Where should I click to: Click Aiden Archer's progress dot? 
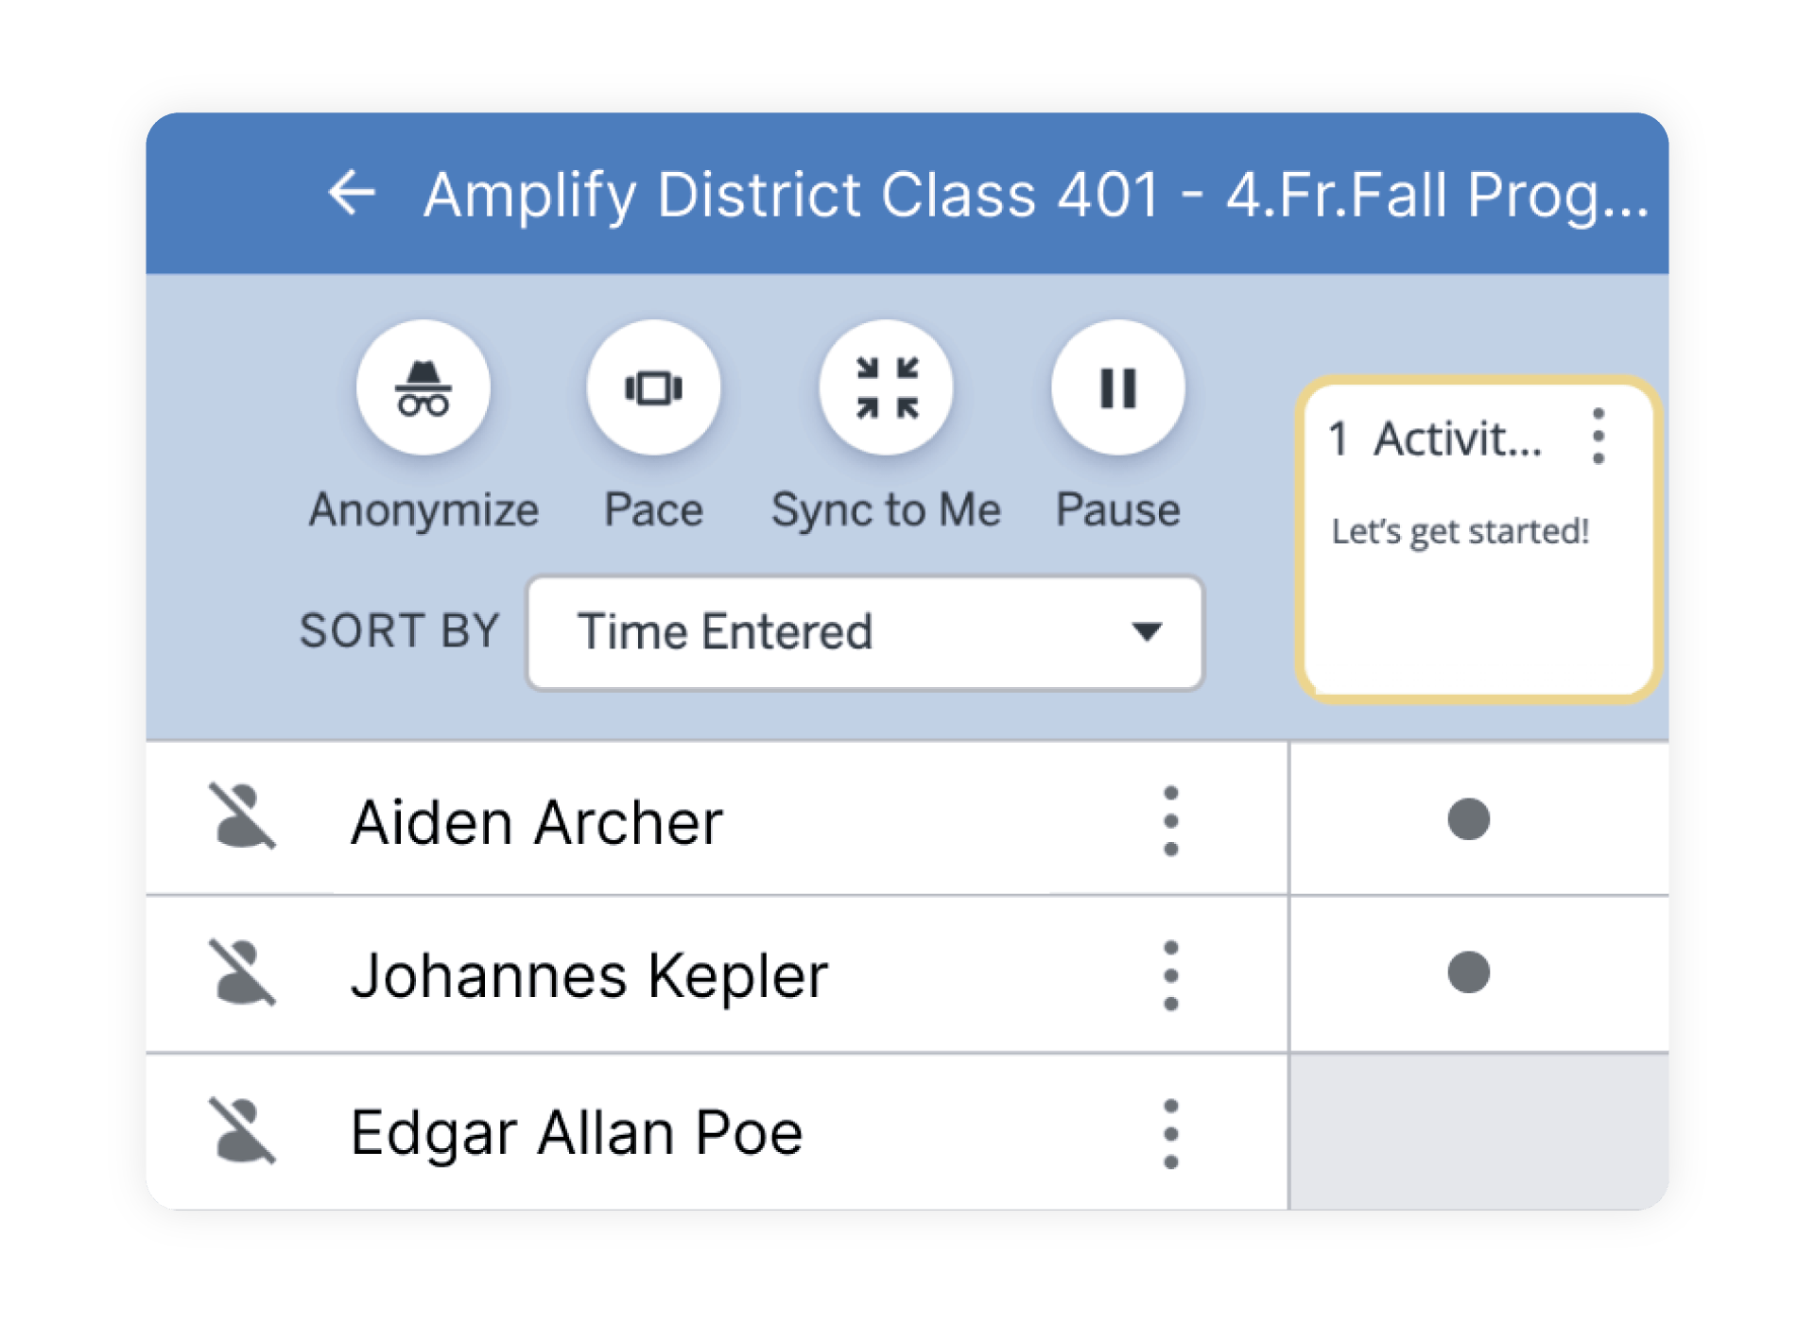pyautogui.click(x=1468, y=818)
